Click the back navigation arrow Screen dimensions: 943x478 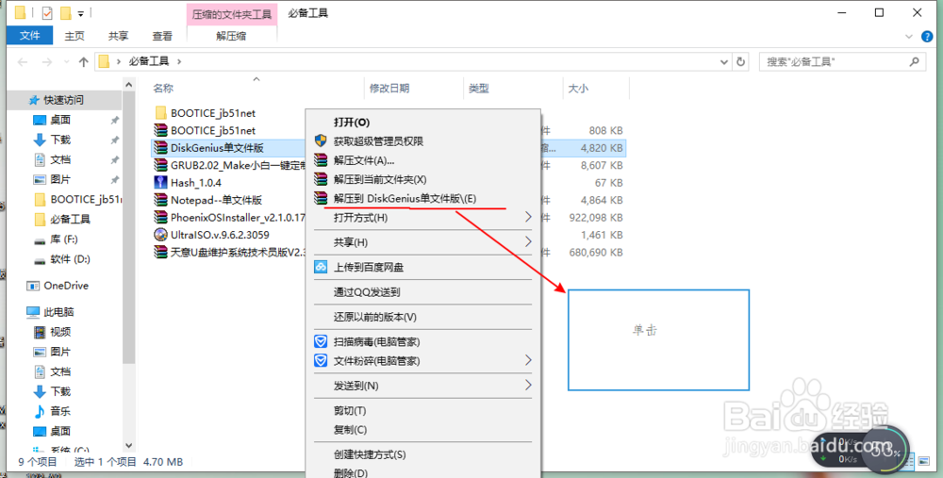coord(23,61)
